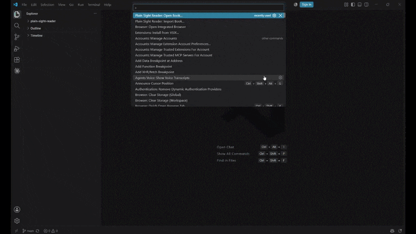Screen dimensions: 416x234
Task: Open the starburst extension view icon
Action: pos(17,71)
